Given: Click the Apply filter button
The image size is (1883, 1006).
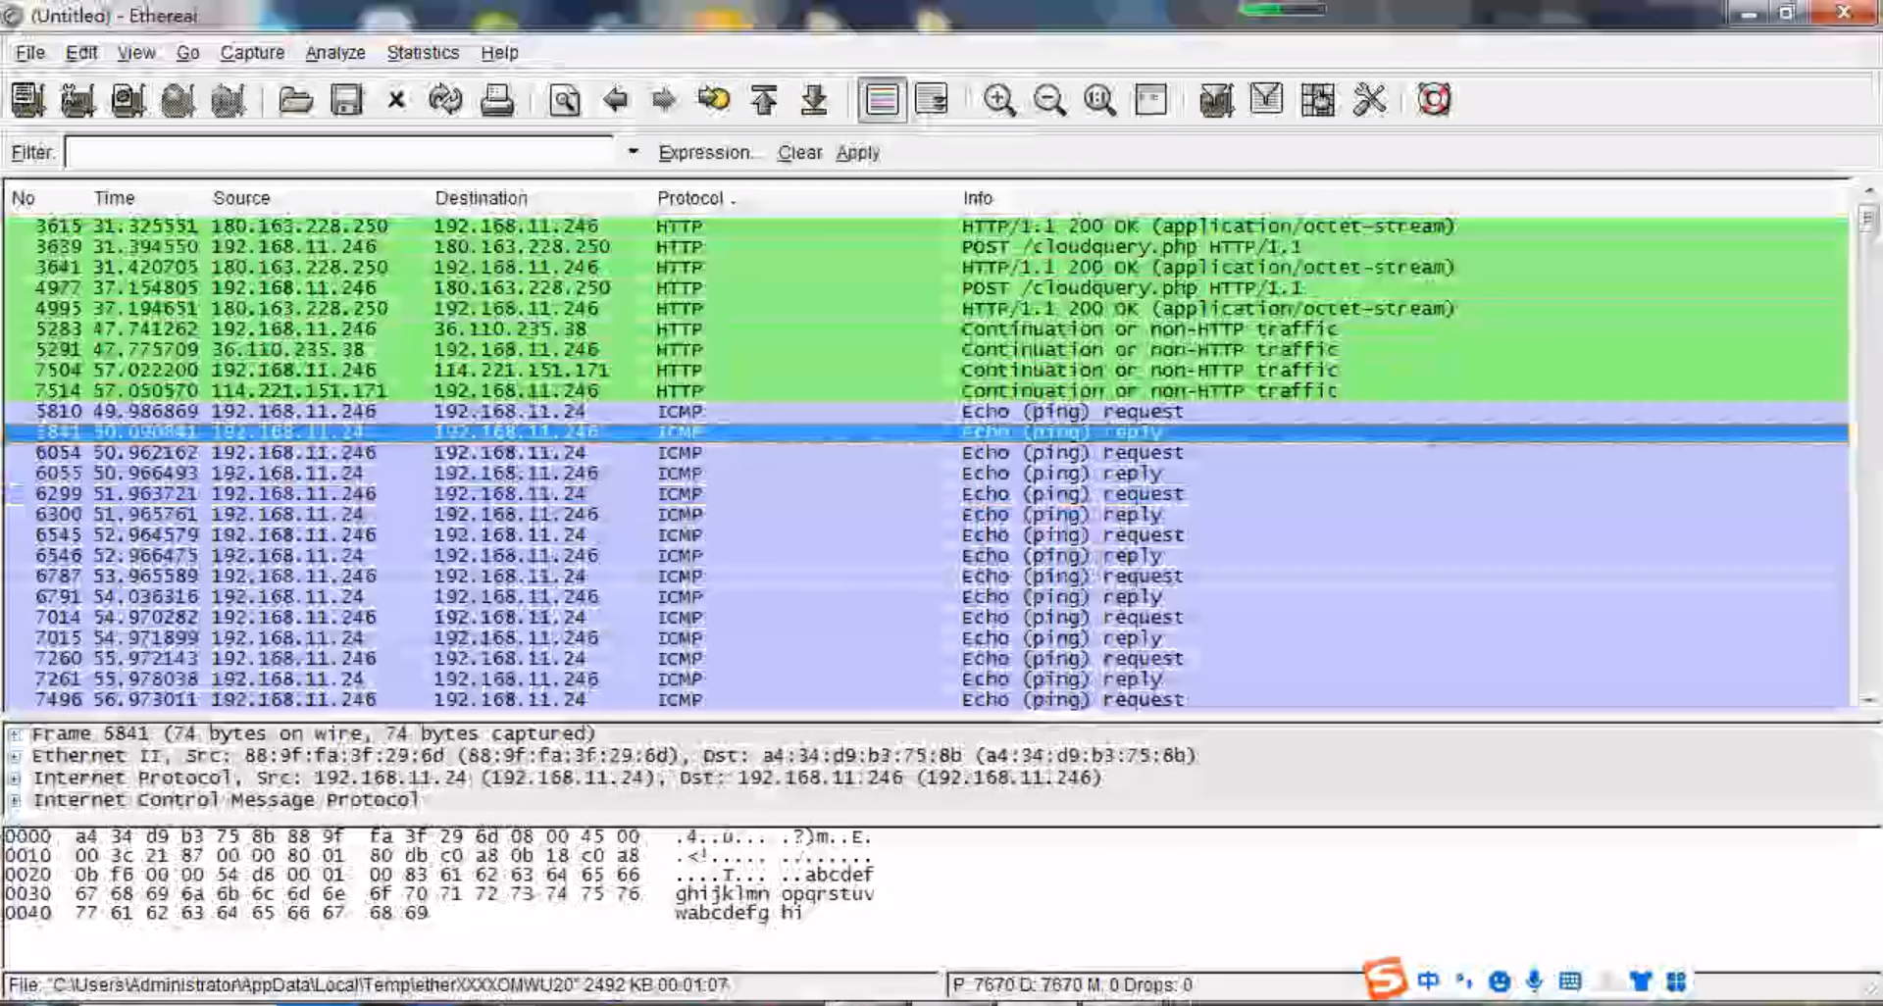Looking at the screenshot, I should coord(857,153).
